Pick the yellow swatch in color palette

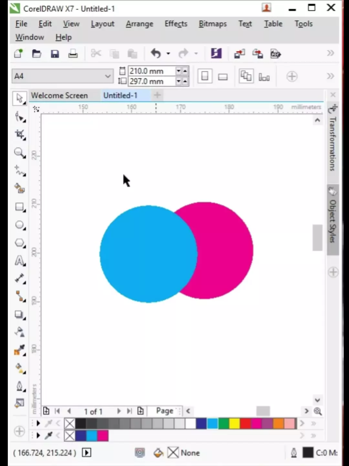(234, 423)
